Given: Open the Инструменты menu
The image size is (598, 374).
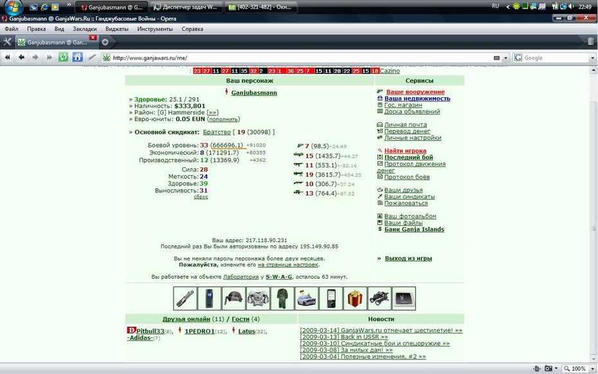Looking at the screenshot, I should (155, 29).
